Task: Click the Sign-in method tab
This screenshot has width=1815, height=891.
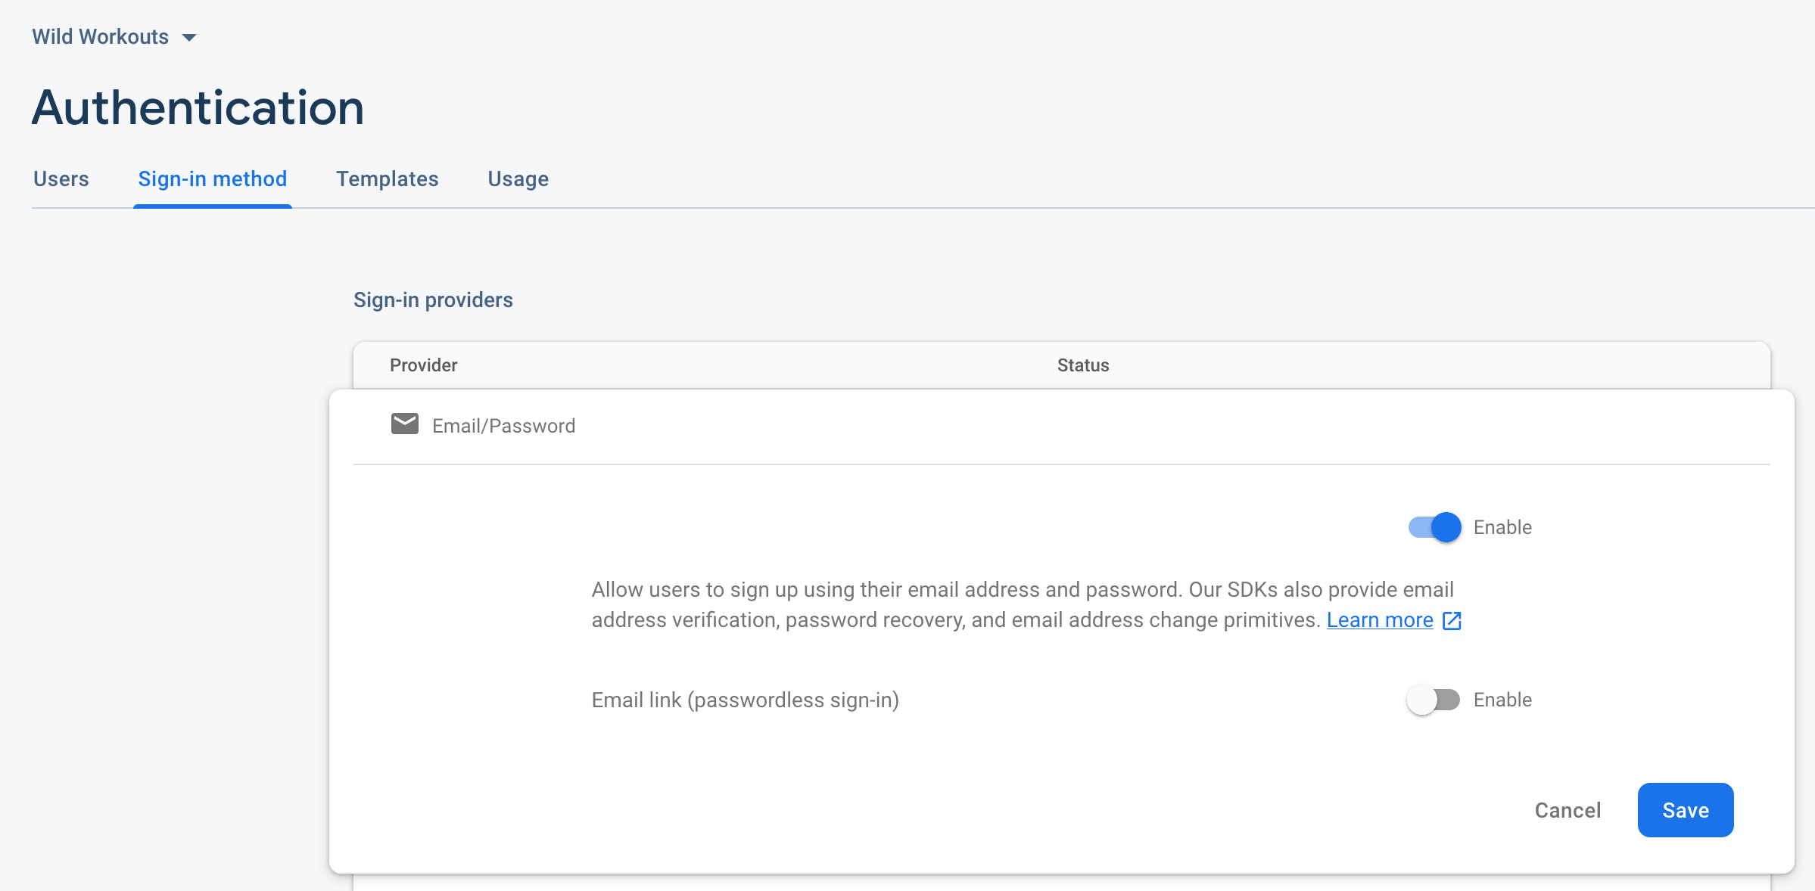Action: coord(213,179)
